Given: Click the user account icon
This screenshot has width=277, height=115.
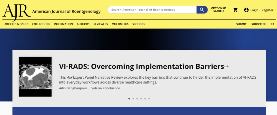Looking at the screenshot, I should pyautogui.click(x=246, y=10).
